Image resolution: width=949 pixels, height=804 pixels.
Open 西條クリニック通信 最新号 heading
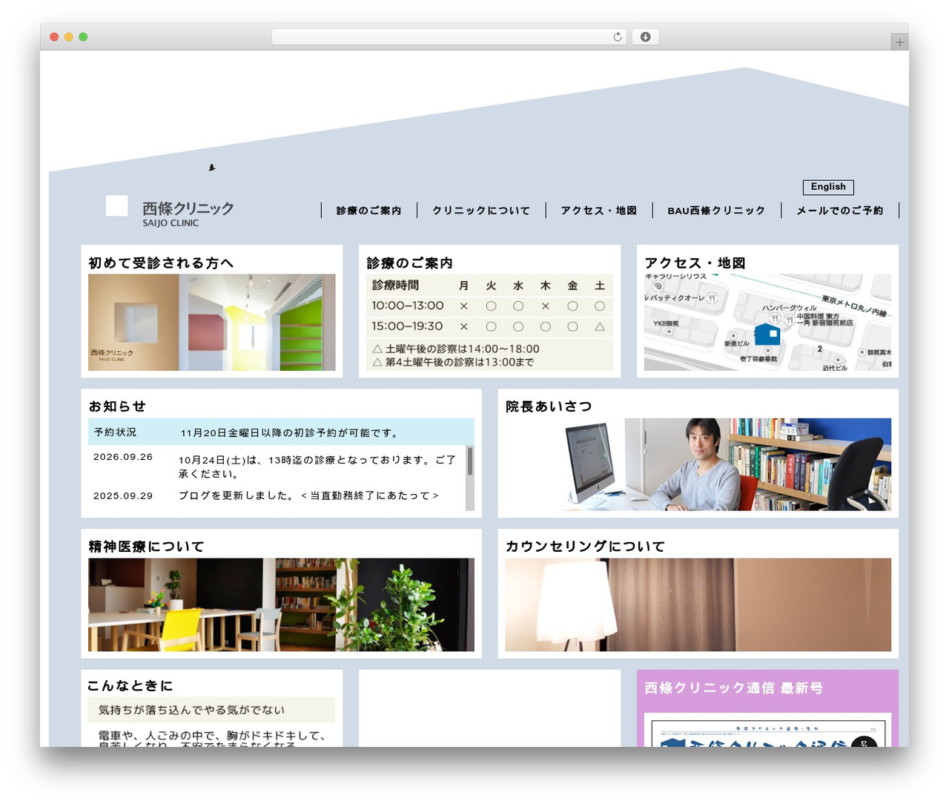tap(733, 688)
